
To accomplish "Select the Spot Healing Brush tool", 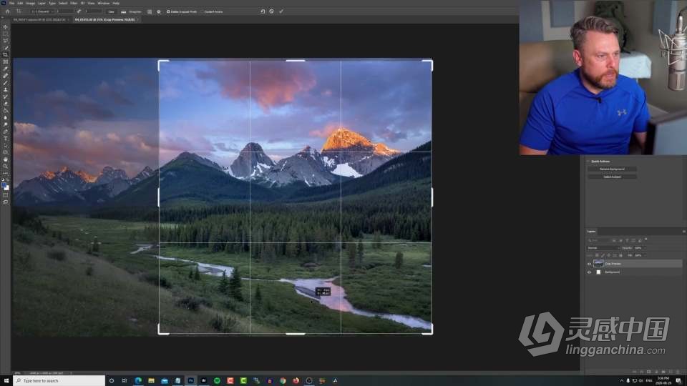I will click(x=5, y=76).
